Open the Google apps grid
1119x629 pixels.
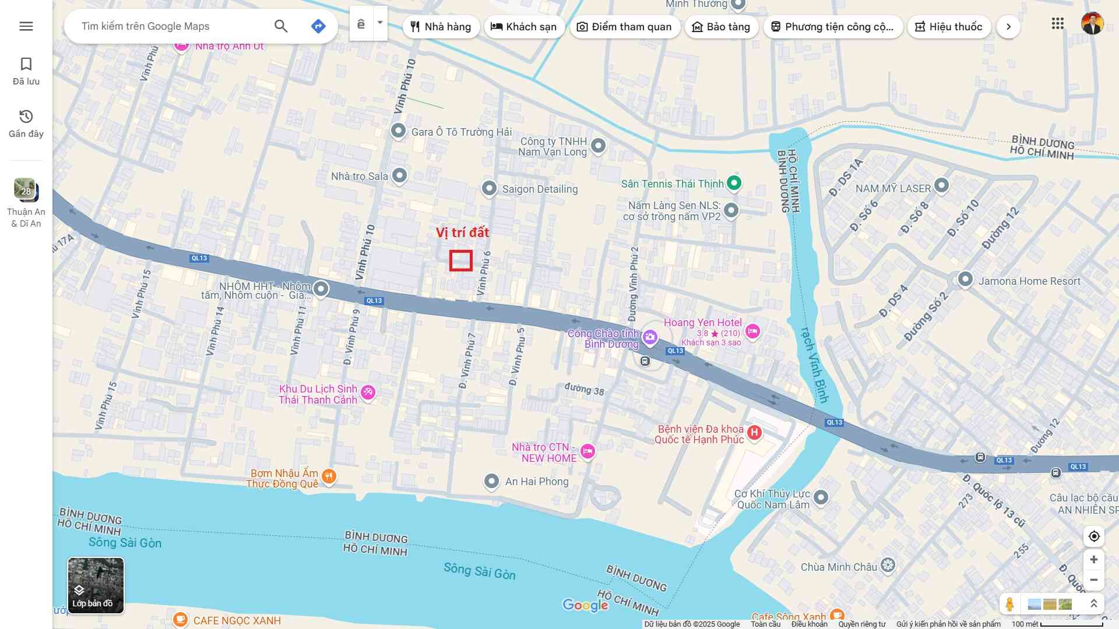click(1057, 24)
